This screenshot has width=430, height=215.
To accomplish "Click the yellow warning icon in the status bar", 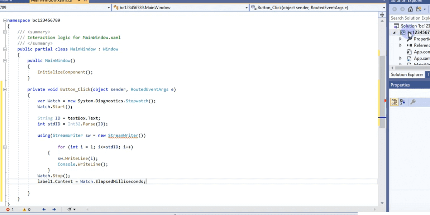I will [x=24, y=209].
